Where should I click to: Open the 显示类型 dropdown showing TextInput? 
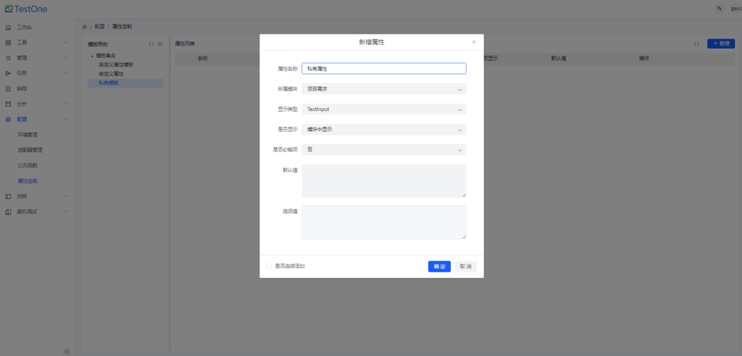coord(384,109)
